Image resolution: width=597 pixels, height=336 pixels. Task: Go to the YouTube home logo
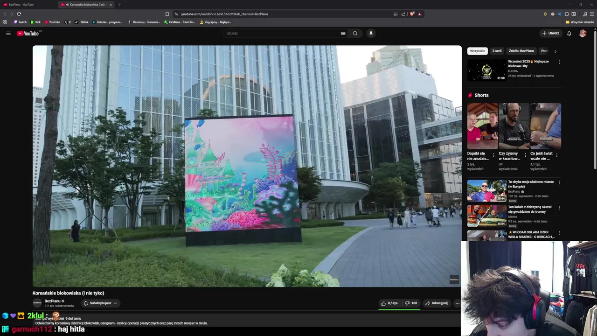point(28,33)
